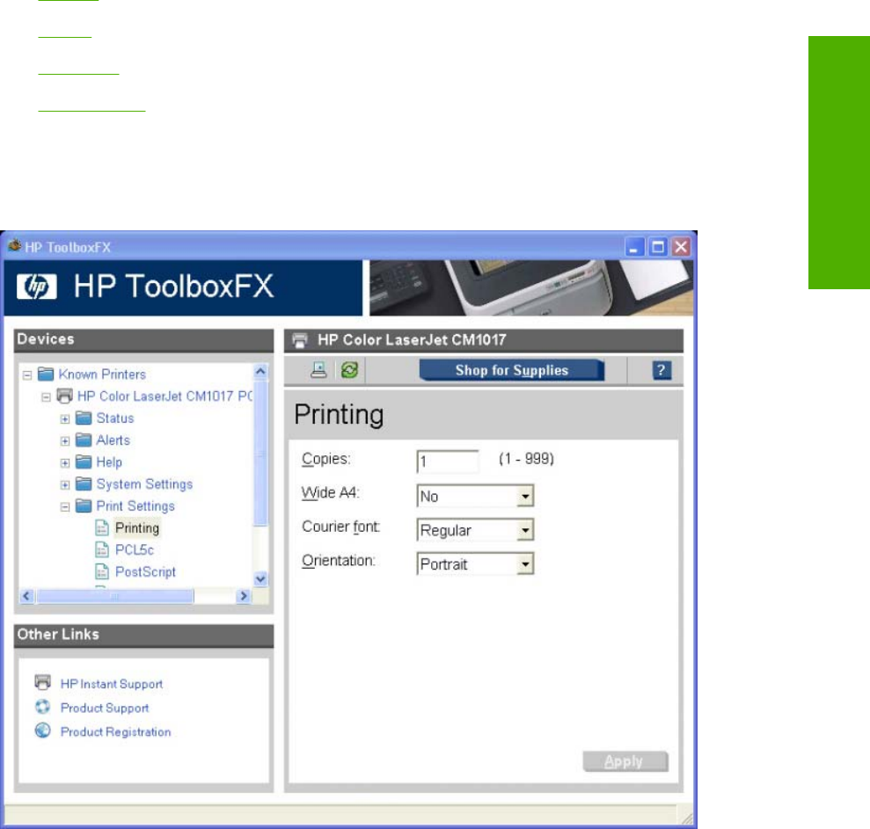
Task: Select the Status tree label
Action: tap(115, 418)
